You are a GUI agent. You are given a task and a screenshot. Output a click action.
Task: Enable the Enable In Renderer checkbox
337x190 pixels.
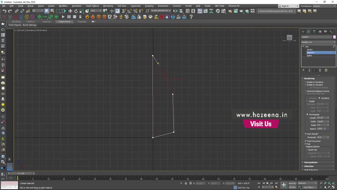click(x=306, y=82)
